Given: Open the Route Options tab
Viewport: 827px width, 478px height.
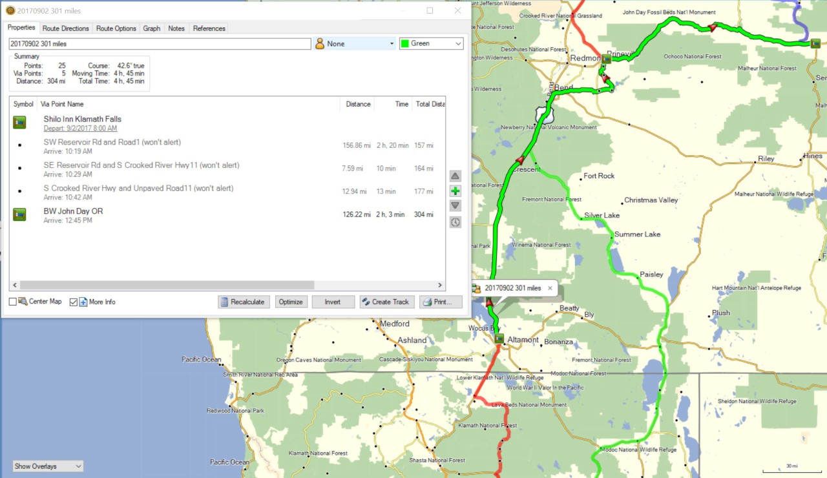Looking at the screenshot, I should 116,28.
